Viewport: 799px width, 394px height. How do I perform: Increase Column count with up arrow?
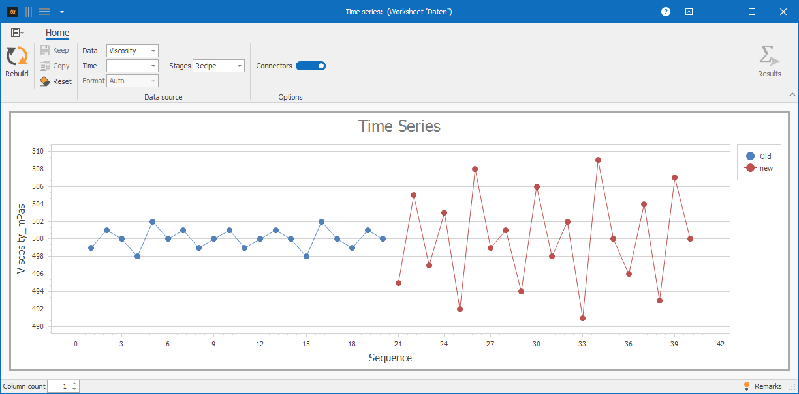pyautogui.click(x=75, y=384)
